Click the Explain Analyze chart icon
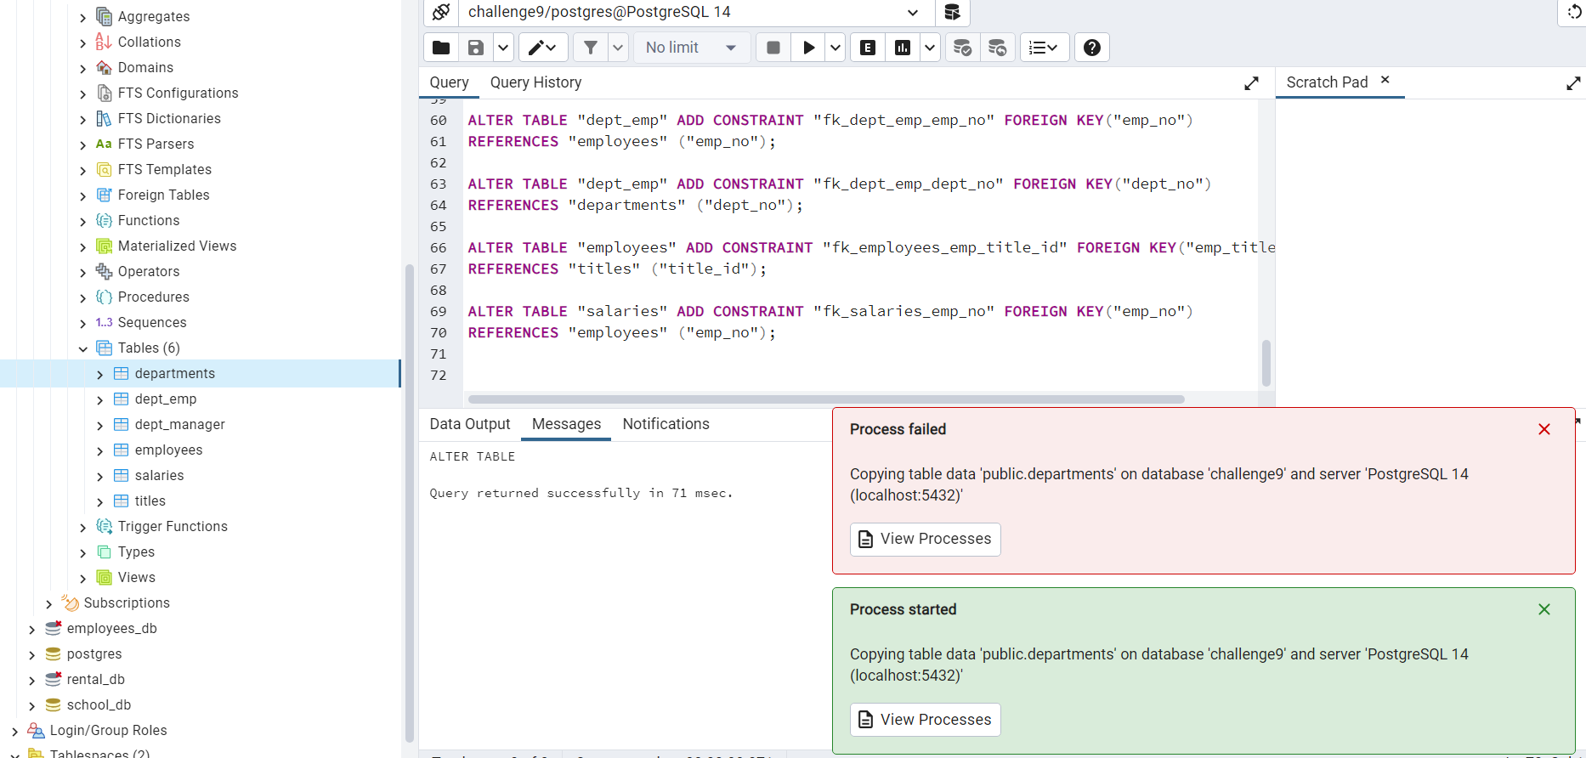Screen dimensions: 1586x758 coord(903,48)
